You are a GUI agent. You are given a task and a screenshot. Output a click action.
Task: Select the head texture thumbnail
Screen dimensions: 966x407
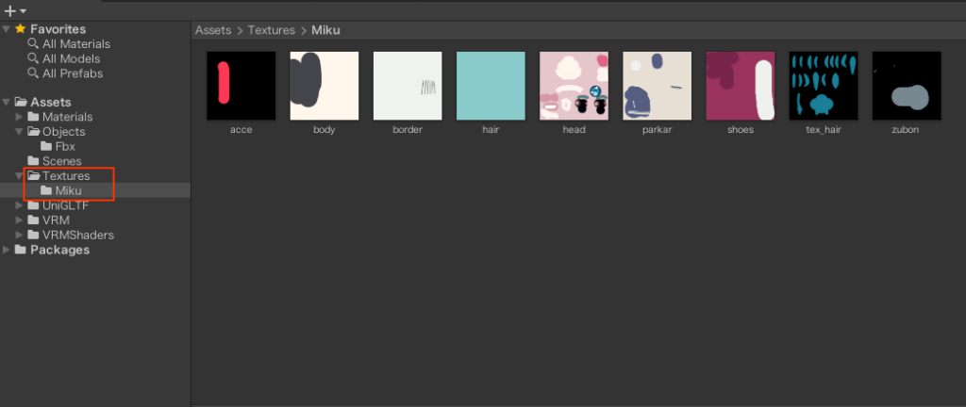point(574,86)
